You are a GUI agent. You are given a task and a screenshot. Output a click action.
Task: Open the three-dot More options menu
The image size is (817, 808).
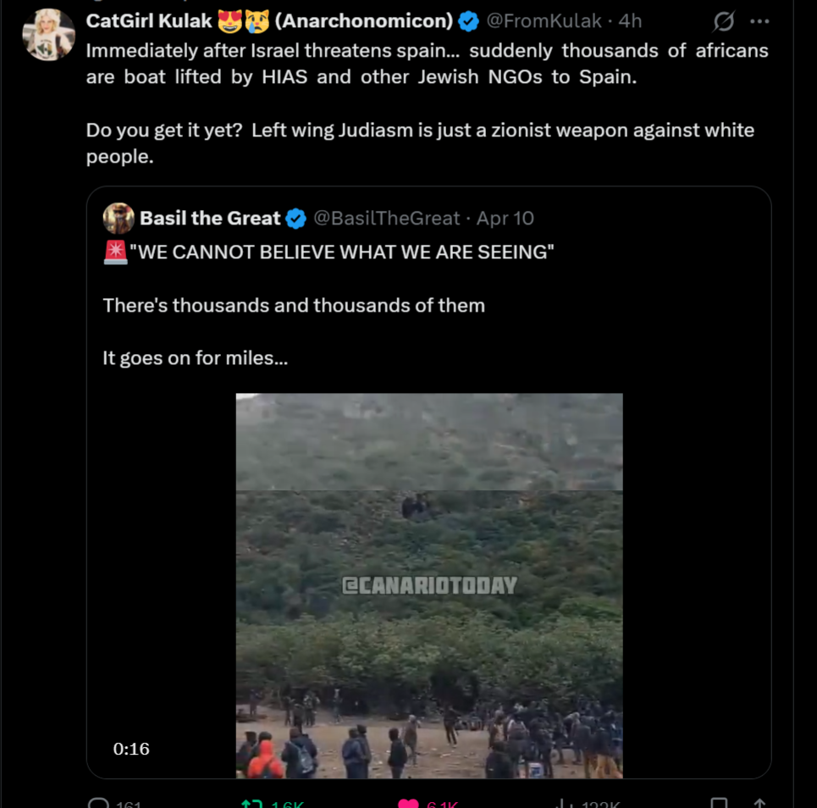point(759,21)
